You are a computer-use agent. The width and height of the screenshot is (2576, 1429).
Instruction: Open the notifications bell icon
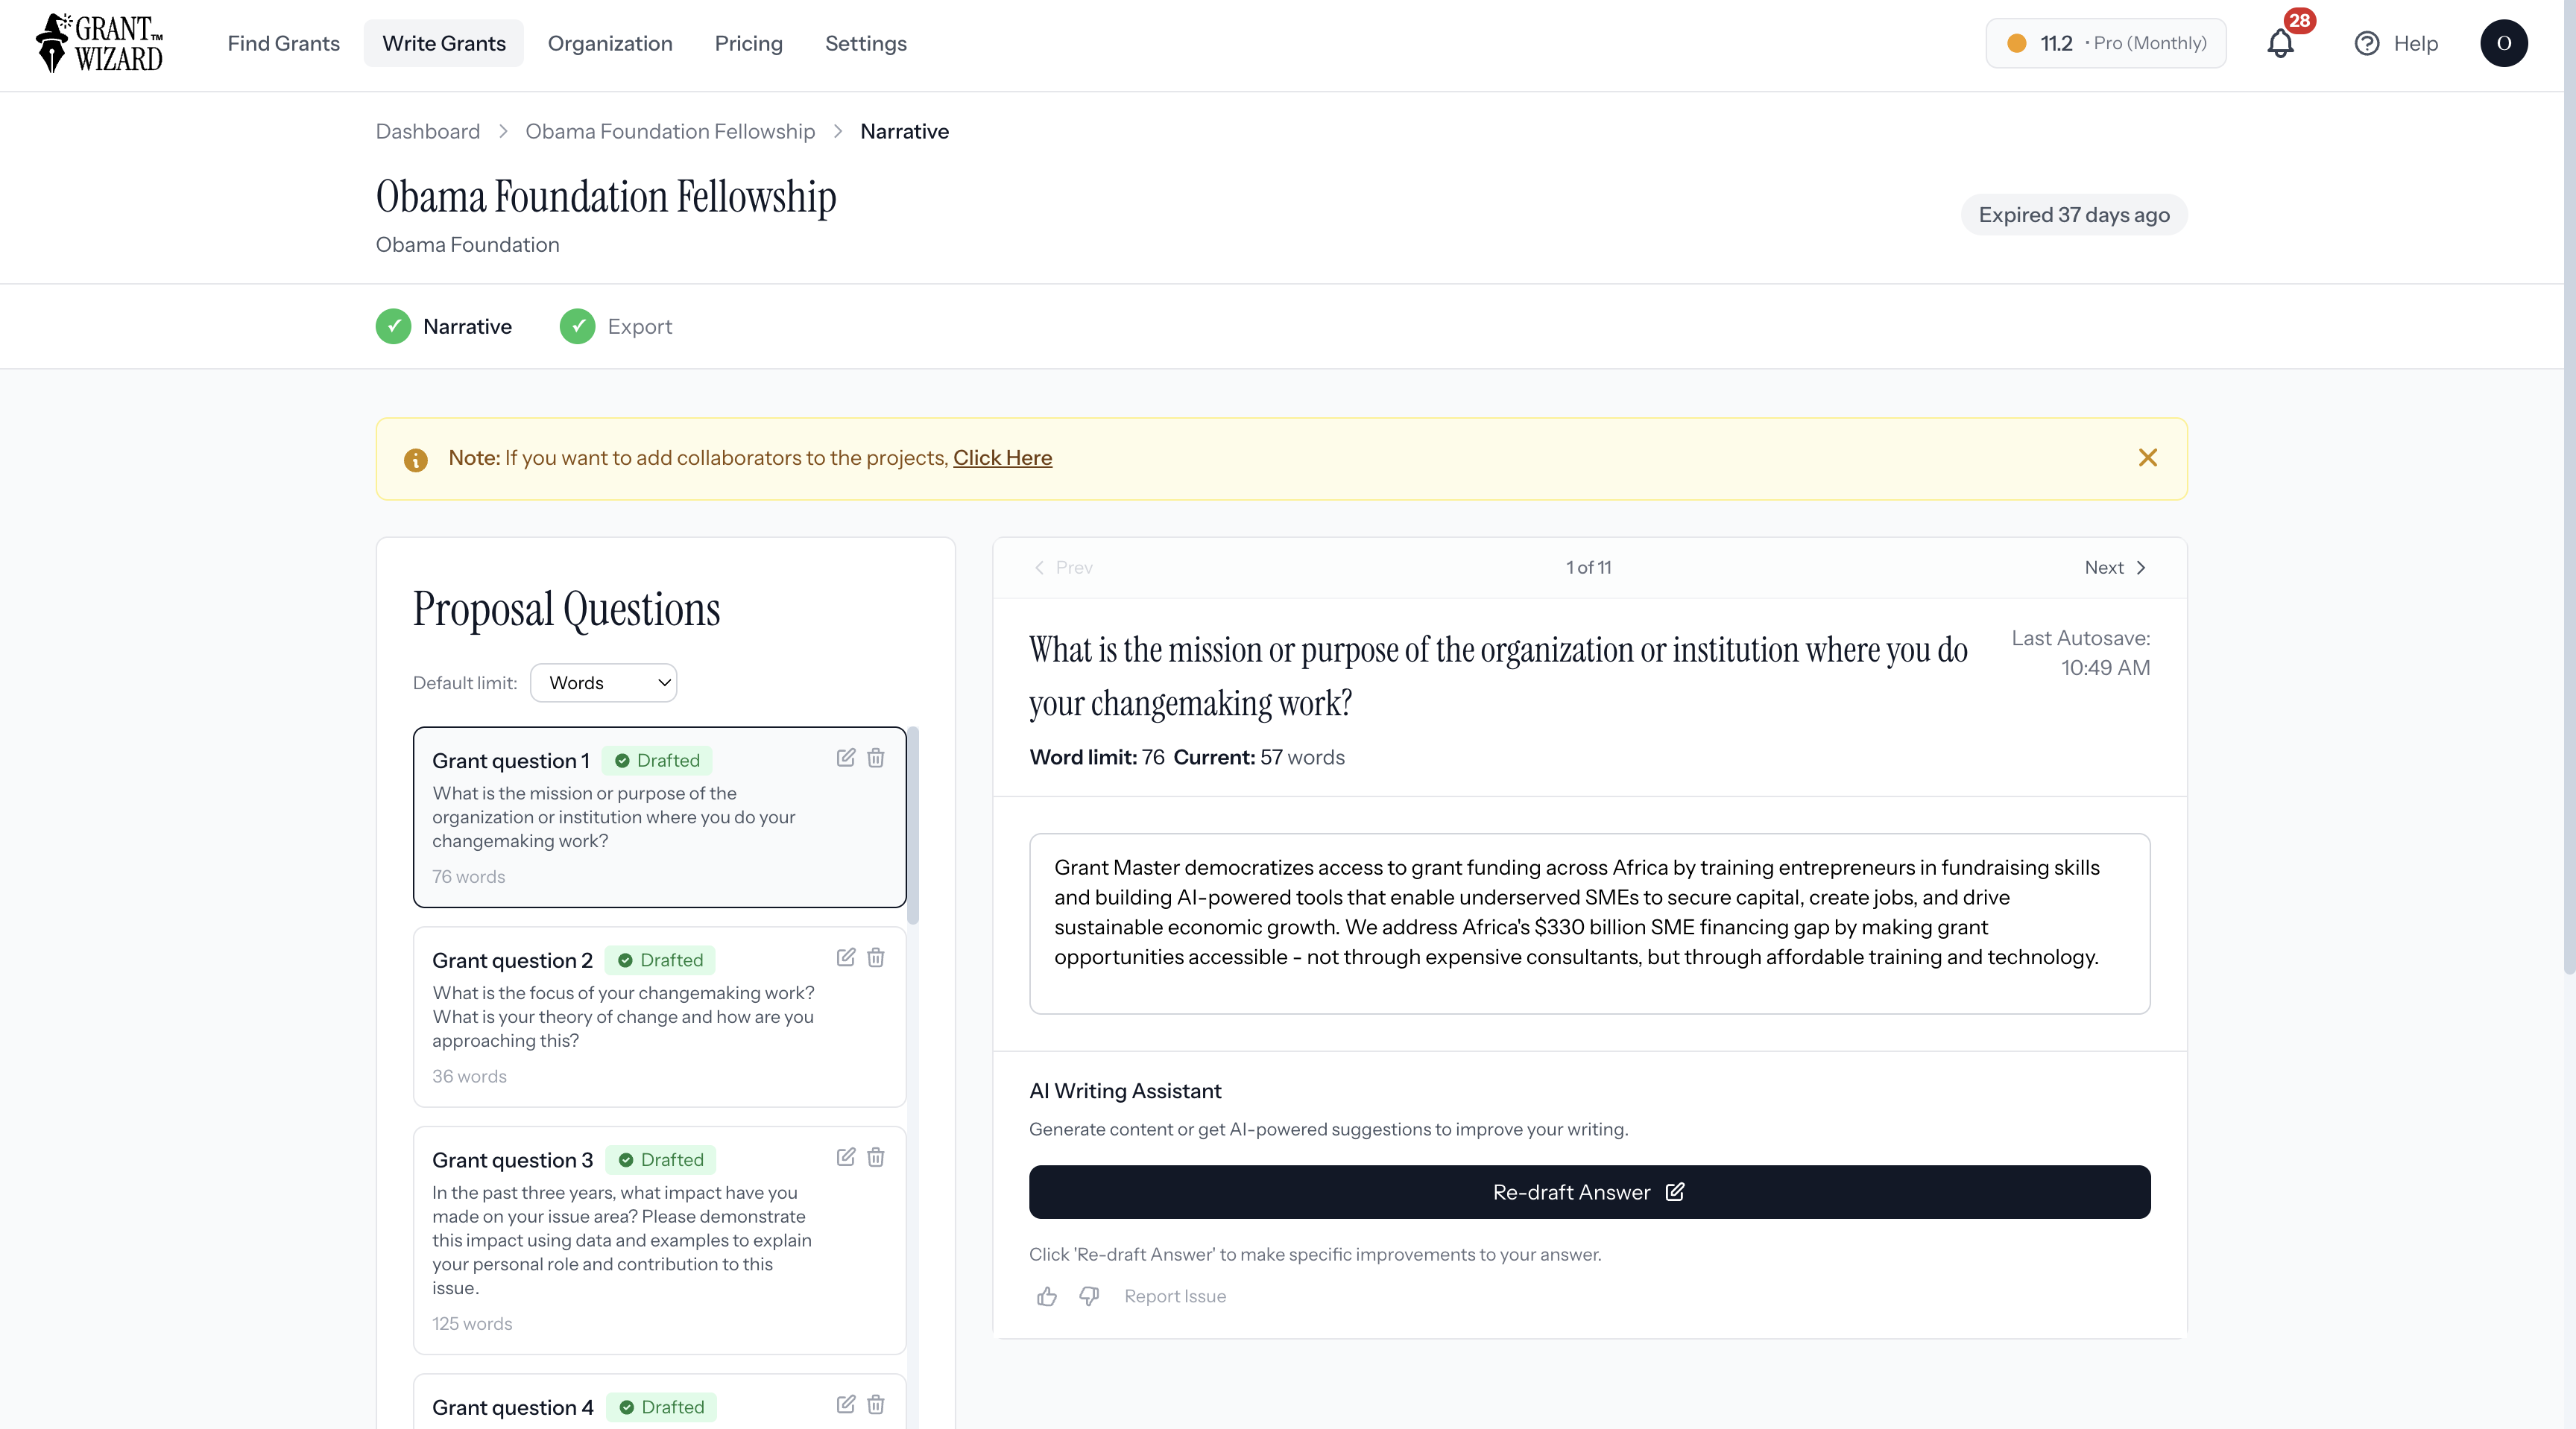tap(2280, 44)
